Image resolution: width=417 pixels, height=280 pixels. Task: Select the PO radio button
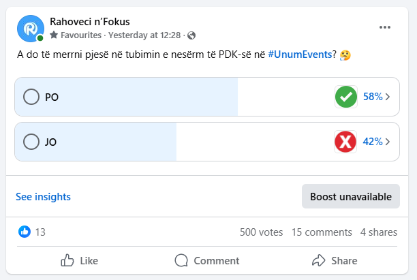click(x=31, y=97)
